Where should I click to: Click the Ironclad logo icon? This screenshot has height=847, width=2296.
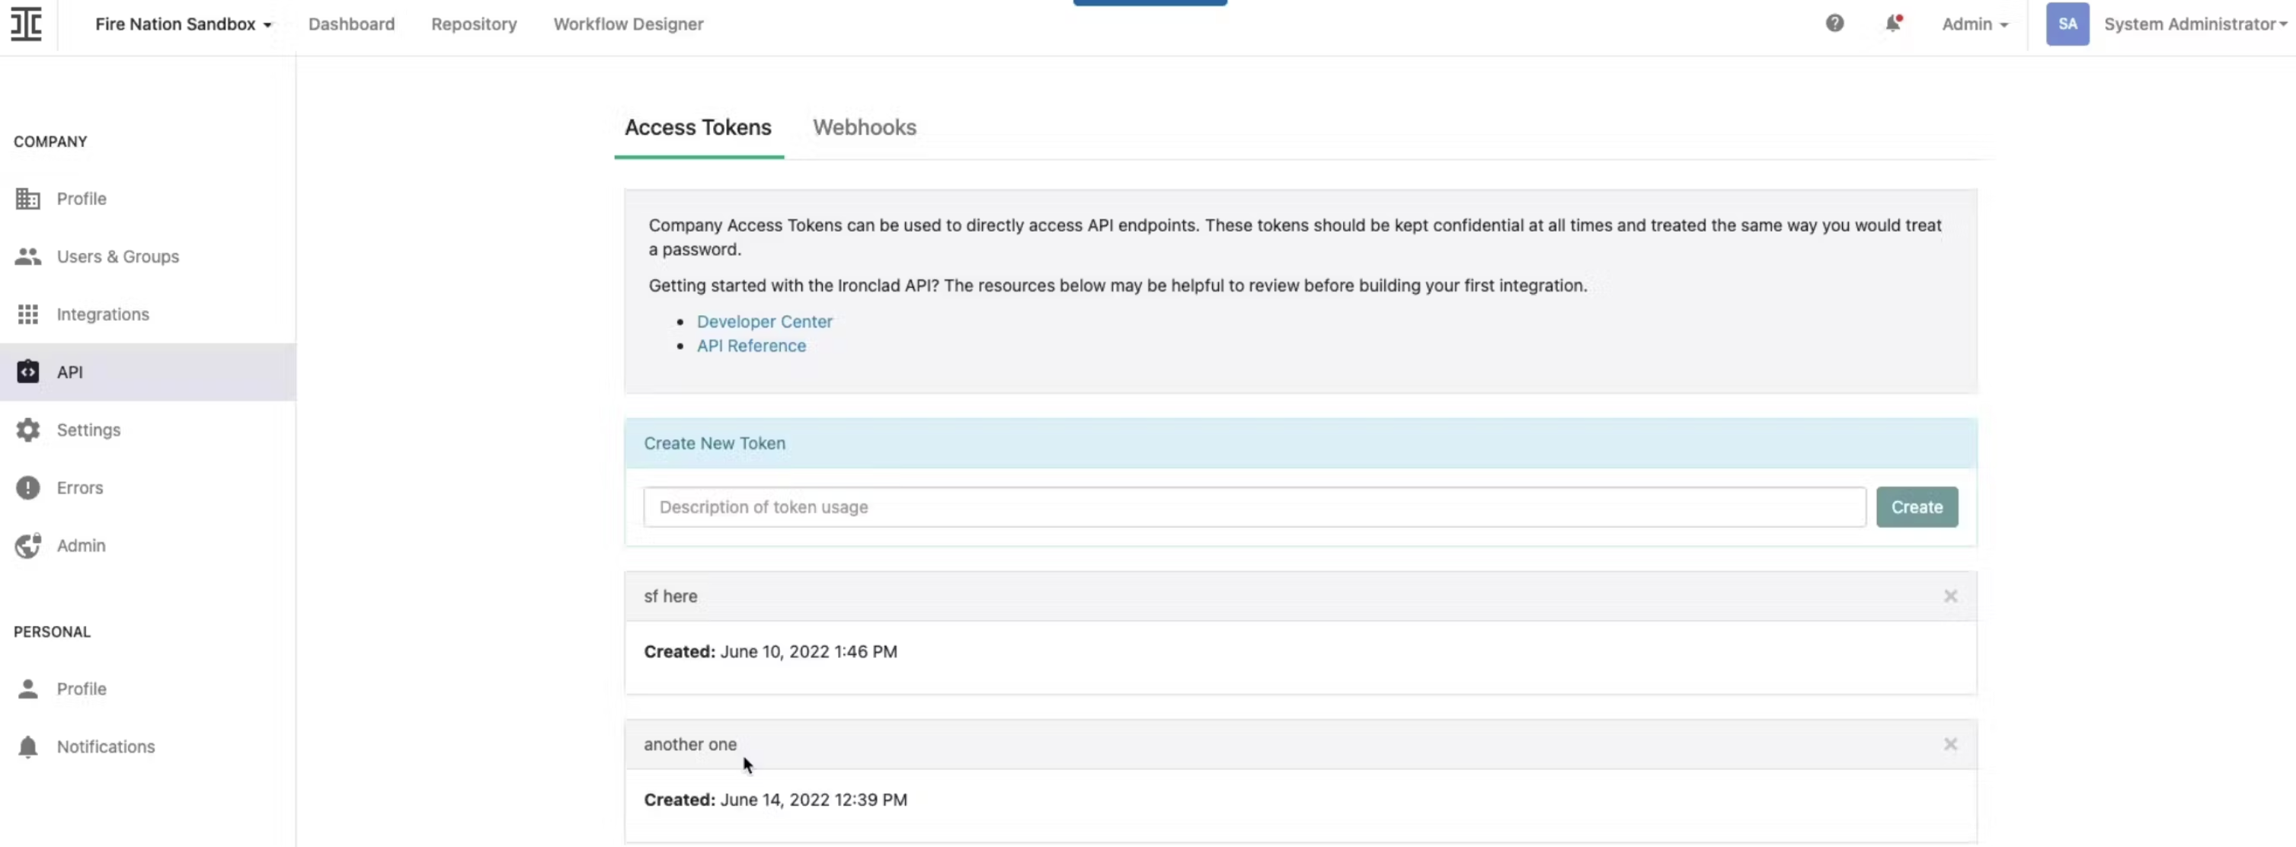coord(26,24)
